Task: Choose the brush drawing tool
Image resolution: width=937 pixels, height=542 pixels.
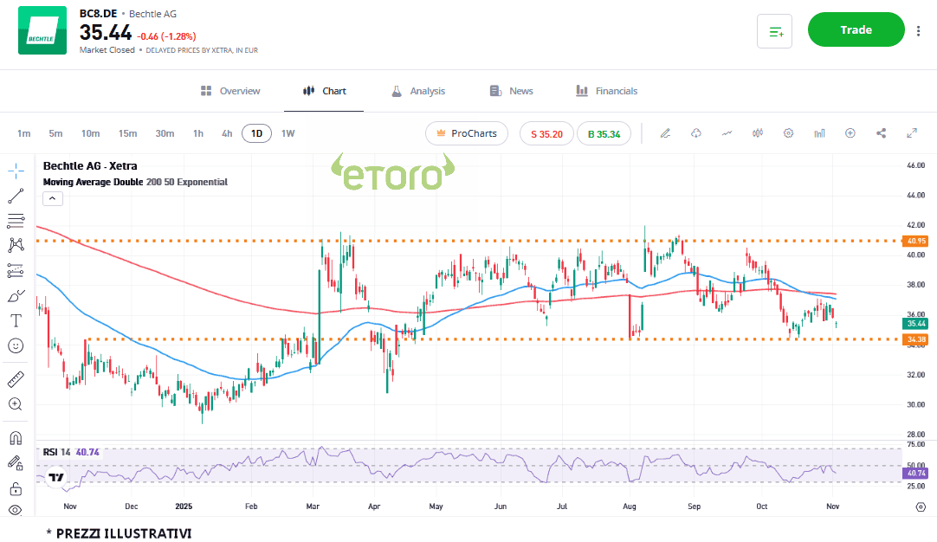Action: 16,296
